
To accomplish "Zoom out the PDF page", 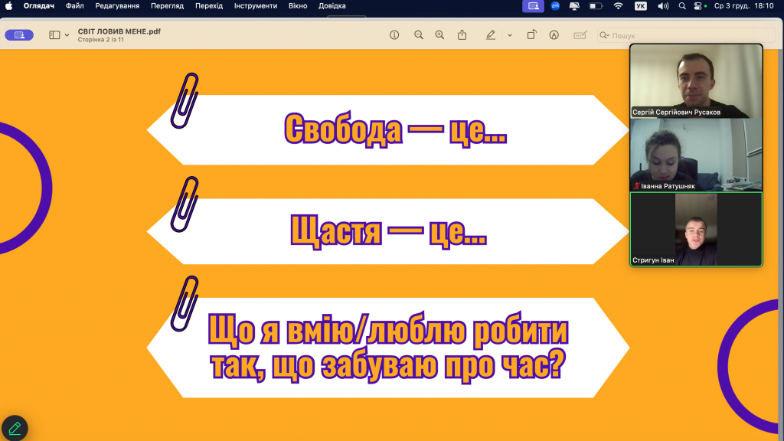I will (x=419, y=35).
